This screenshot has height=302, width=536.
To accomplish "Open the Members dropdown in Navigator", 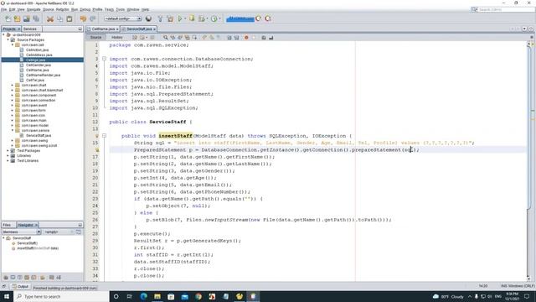I will click(x=22, y=232).
